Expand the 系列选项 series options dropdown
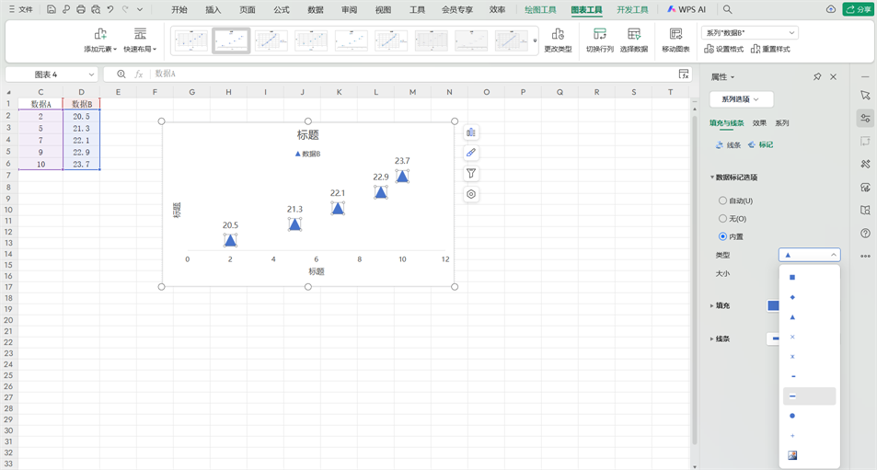Image resolution: width=877 pixels, height=470 pixels. pos(741,99)
